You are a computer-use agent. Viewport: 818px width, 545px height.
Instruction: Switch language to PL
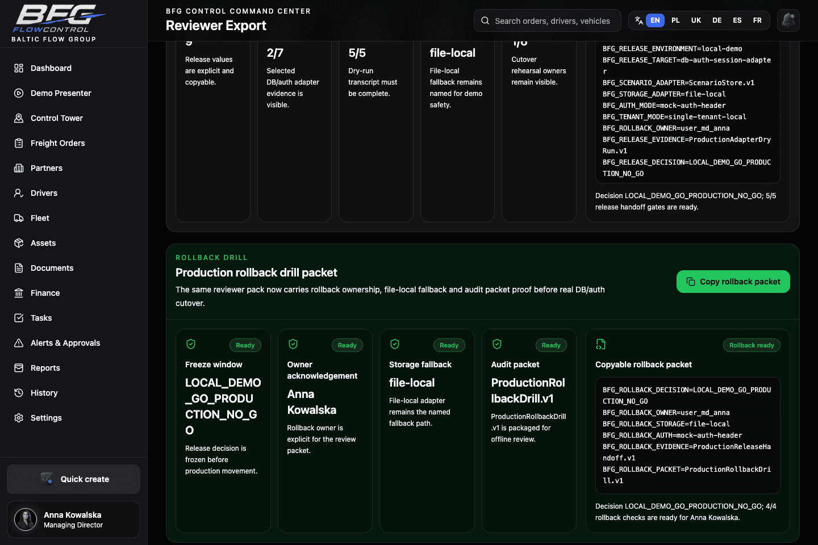[675, 20]
